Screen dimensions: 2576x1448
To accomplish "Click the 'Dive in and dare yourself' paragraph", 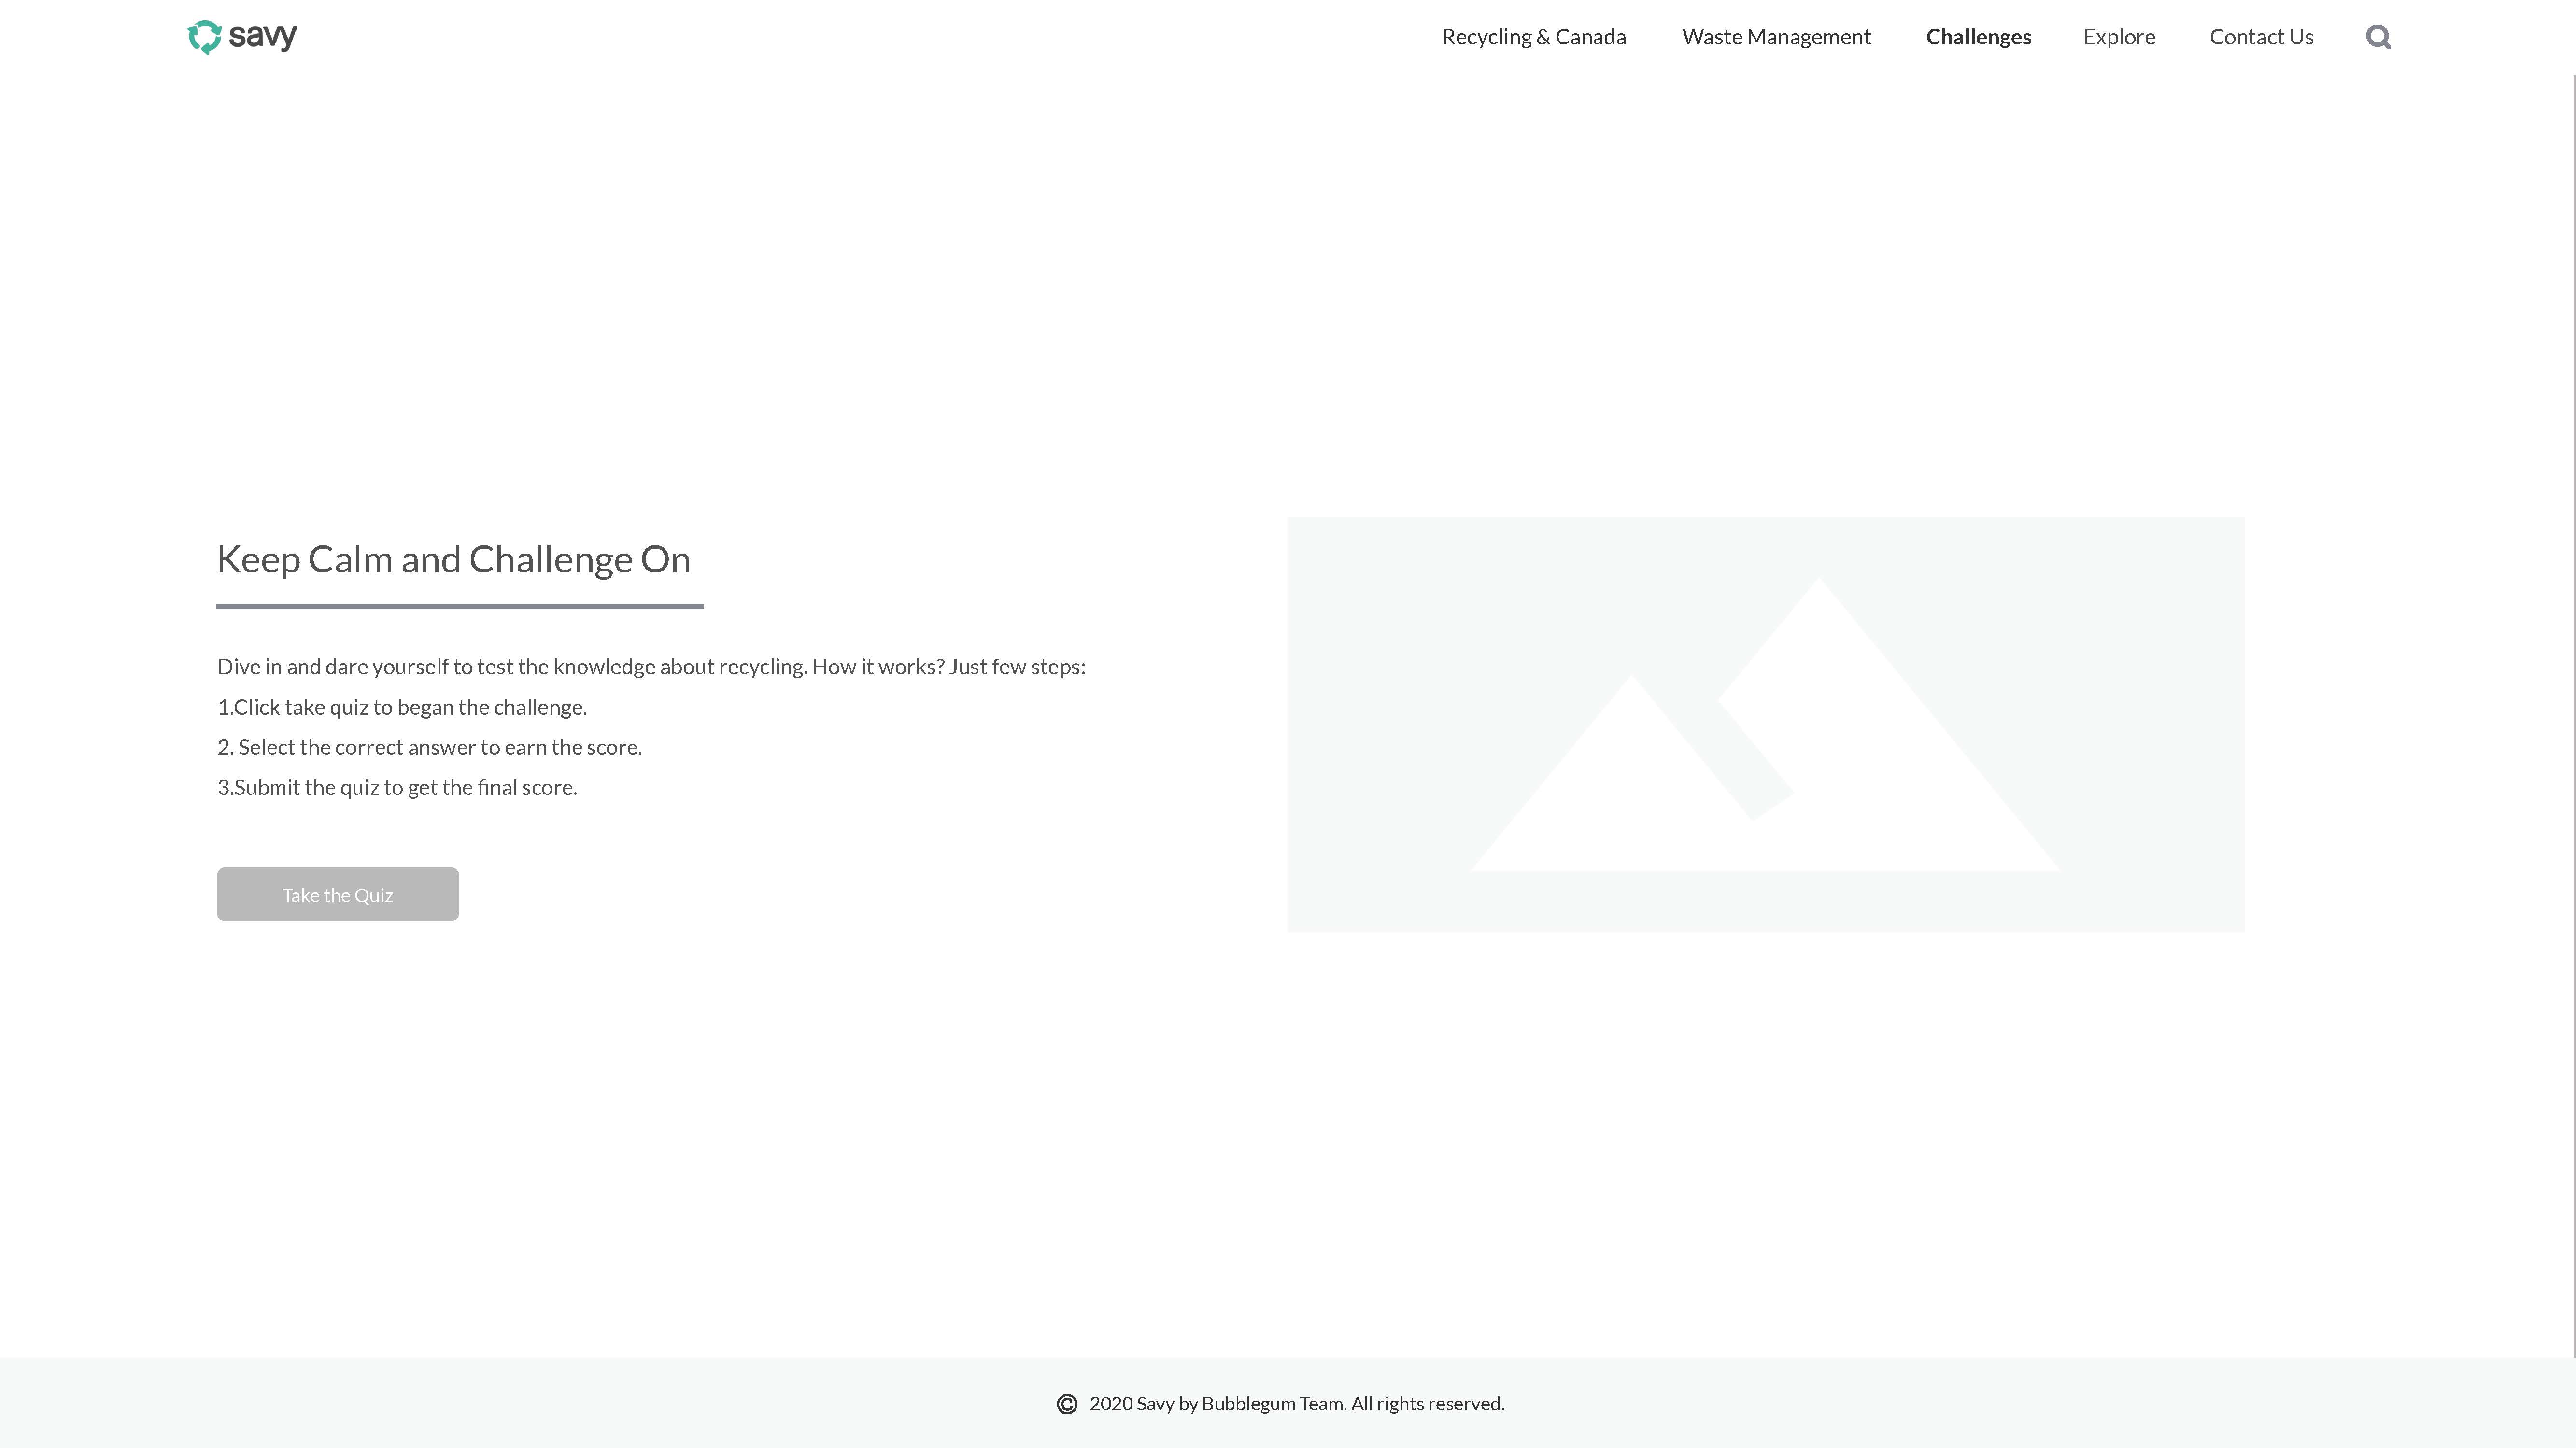I will pos(652,667).
